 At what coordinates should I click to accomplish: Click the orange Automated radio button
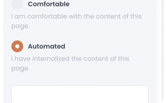[x=17, y=46]
